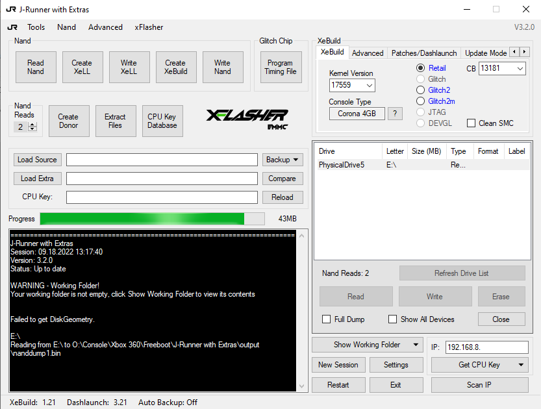Open the Settings button
The width and height of the screenshot is (541, 409).
(396, 365)
